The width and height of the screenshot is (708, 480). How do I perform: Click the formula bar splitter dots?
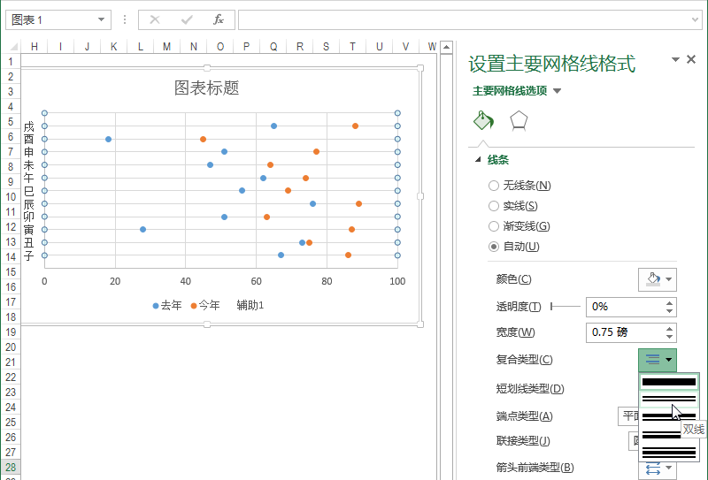(x=125, y=19)
